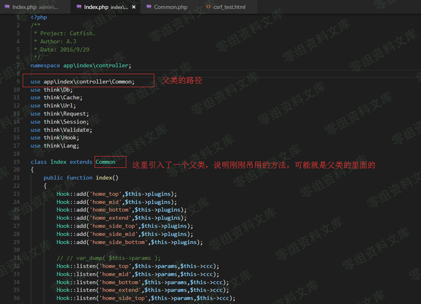Viewport: 421px width, 304px height.
Task: Click 'home_top' string in first Hook::add call
Action: pos(106,194)
